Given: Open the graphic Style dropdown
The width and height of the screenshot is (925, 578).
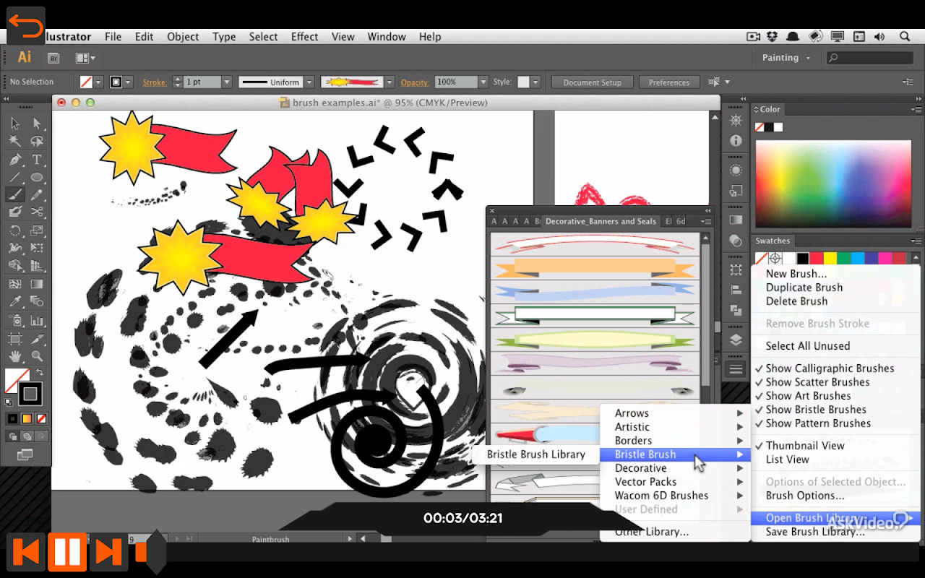Looking at the screenshot, I should click(535, 82).
